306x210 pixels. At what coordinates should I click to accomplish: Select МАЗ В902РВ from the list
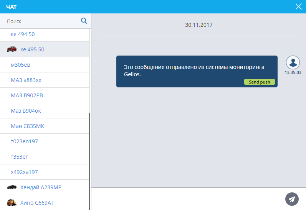pyautogui.click(x=27, y=95)
